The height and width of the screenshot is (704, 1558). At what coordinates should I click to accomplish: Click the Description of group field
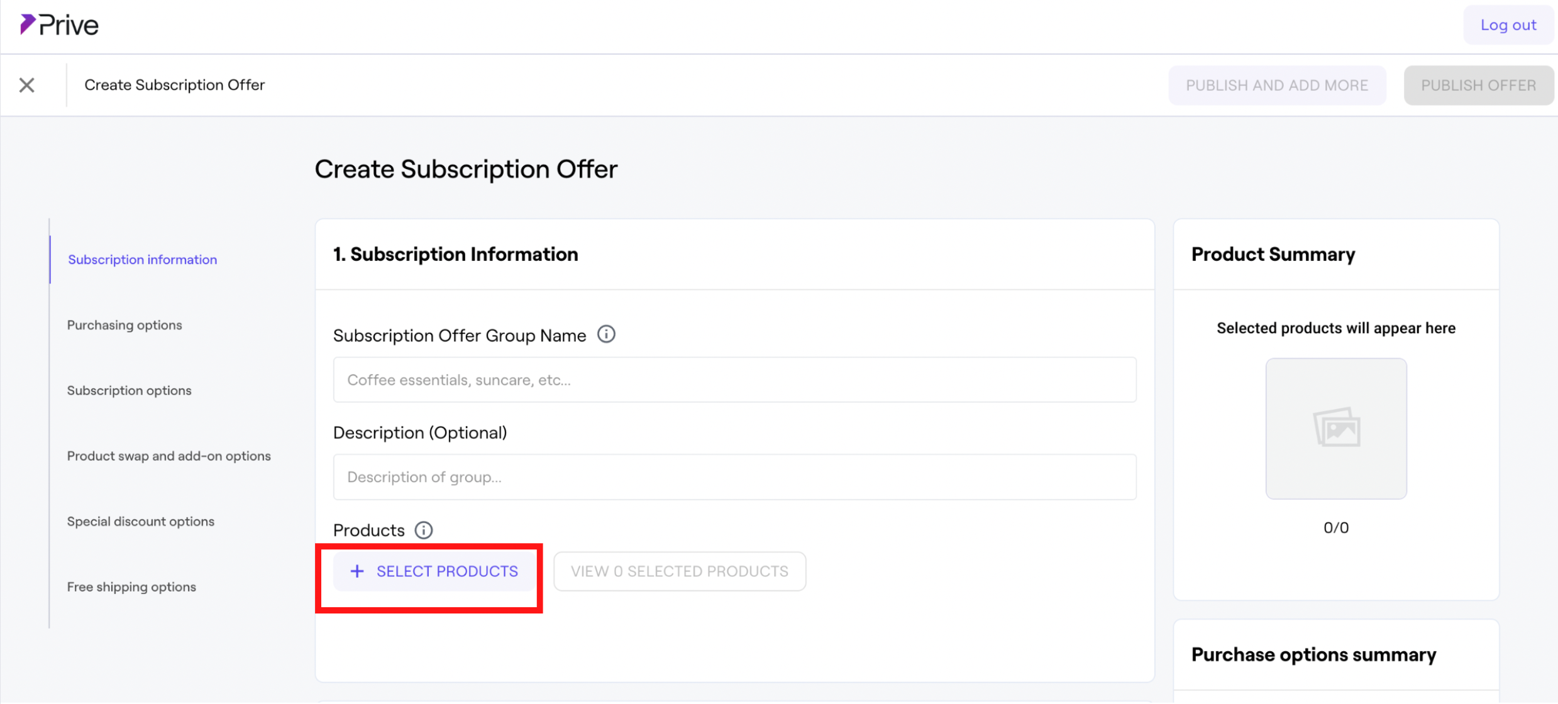click(x=734, y=477)
